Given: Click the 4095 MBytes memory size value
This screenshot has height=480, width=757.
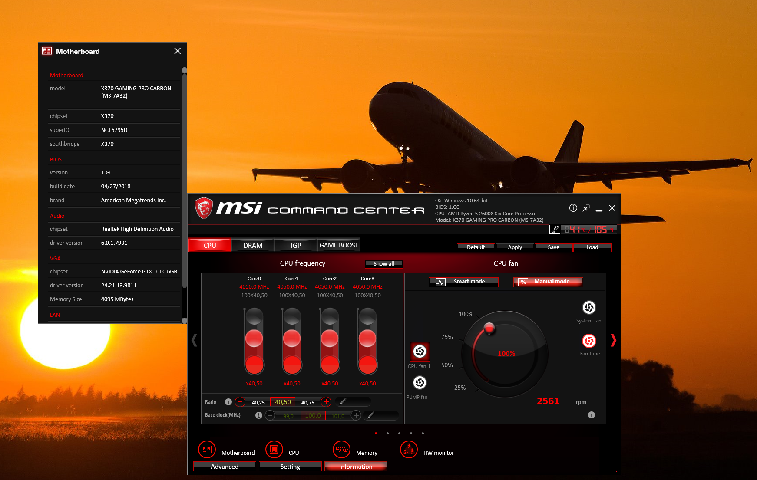Looking at the screenshot, I should [117, 299].
